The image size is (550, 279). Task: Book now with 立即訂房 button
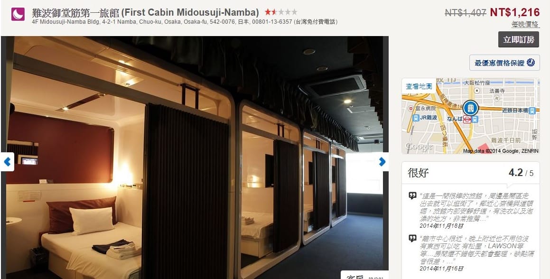click(x=518, y=40)
